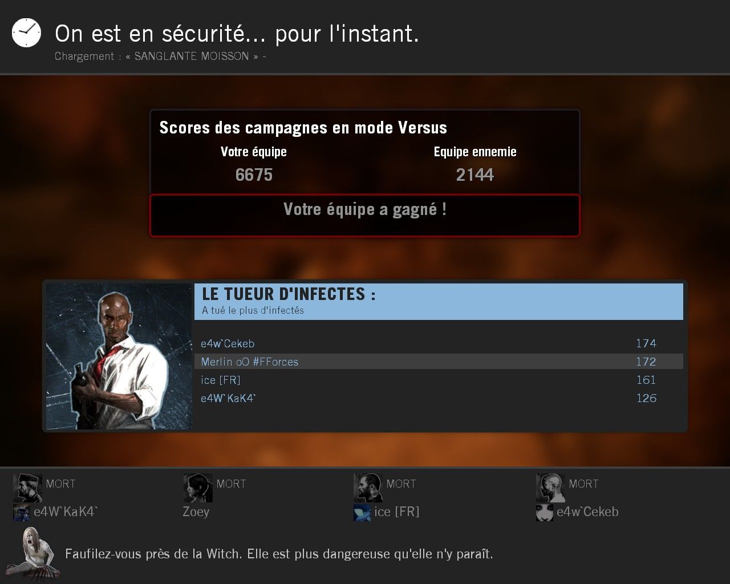Viewport: 730px width, 584px height.
Task: Click the Steam avatar beside ice [FR]
Action: [x=362, y=512]
